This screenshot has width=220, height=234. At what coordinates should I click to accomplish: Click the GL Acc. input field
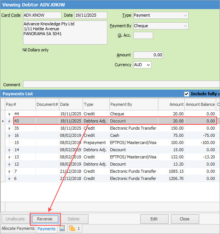pyautogui.click(x=143, y=36)
